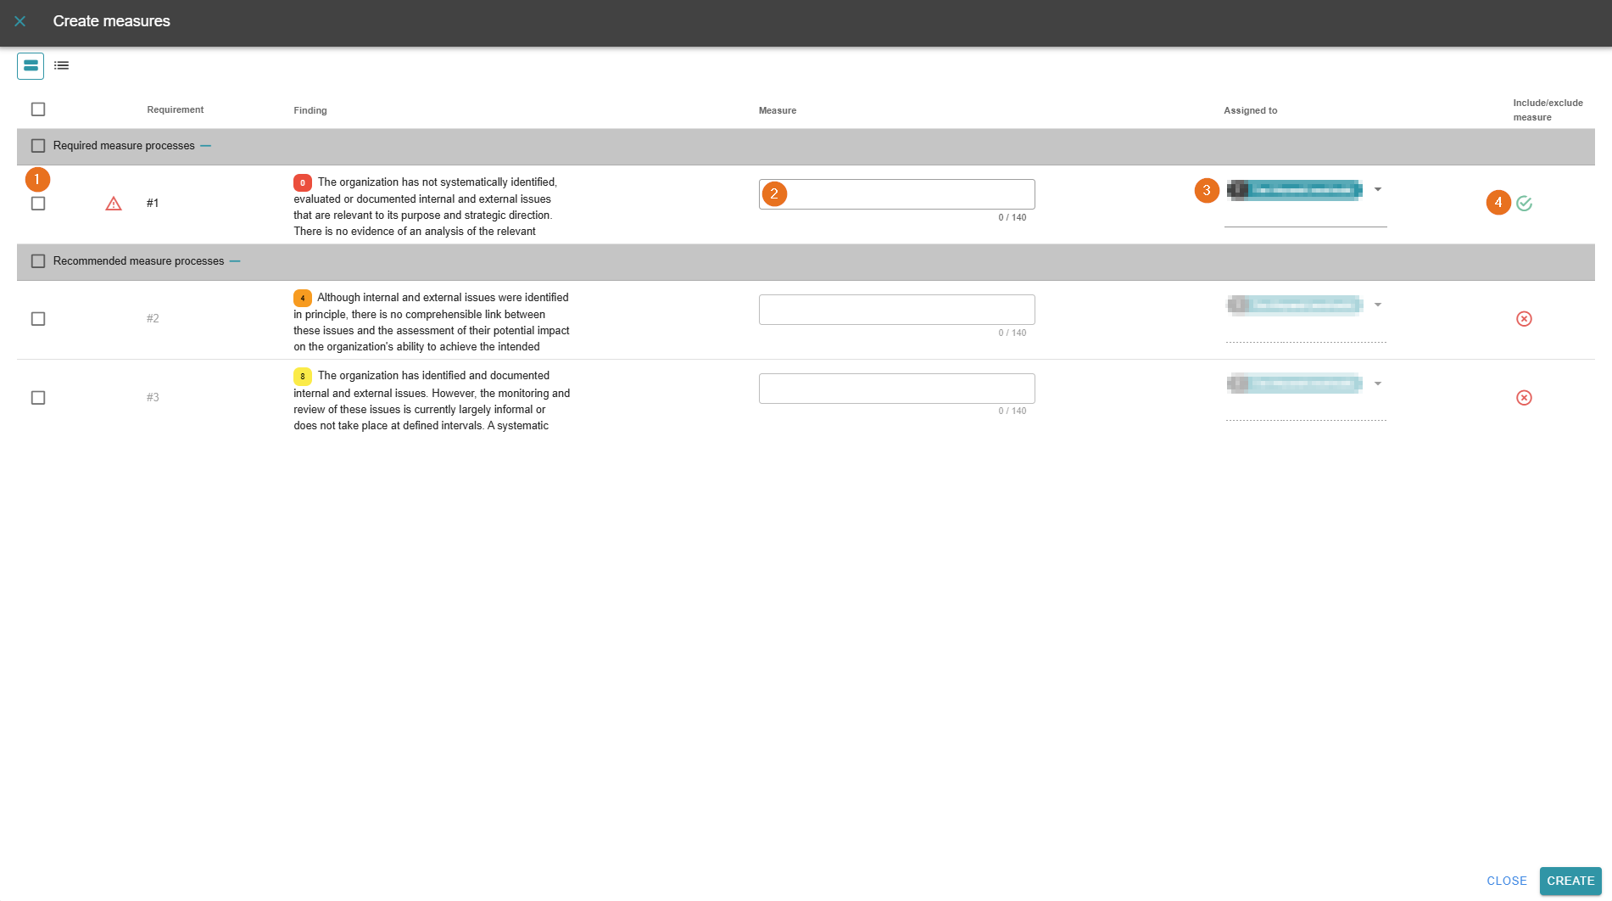This screenshot has height=901, width=1612.
Task: Click the red exclude icon for measure #3
Action: point(1524,398)
